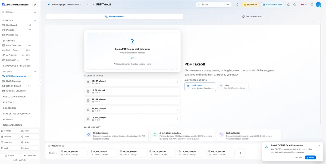Click Subscribe to news button

pyautogui.click(x=272, y=5)
